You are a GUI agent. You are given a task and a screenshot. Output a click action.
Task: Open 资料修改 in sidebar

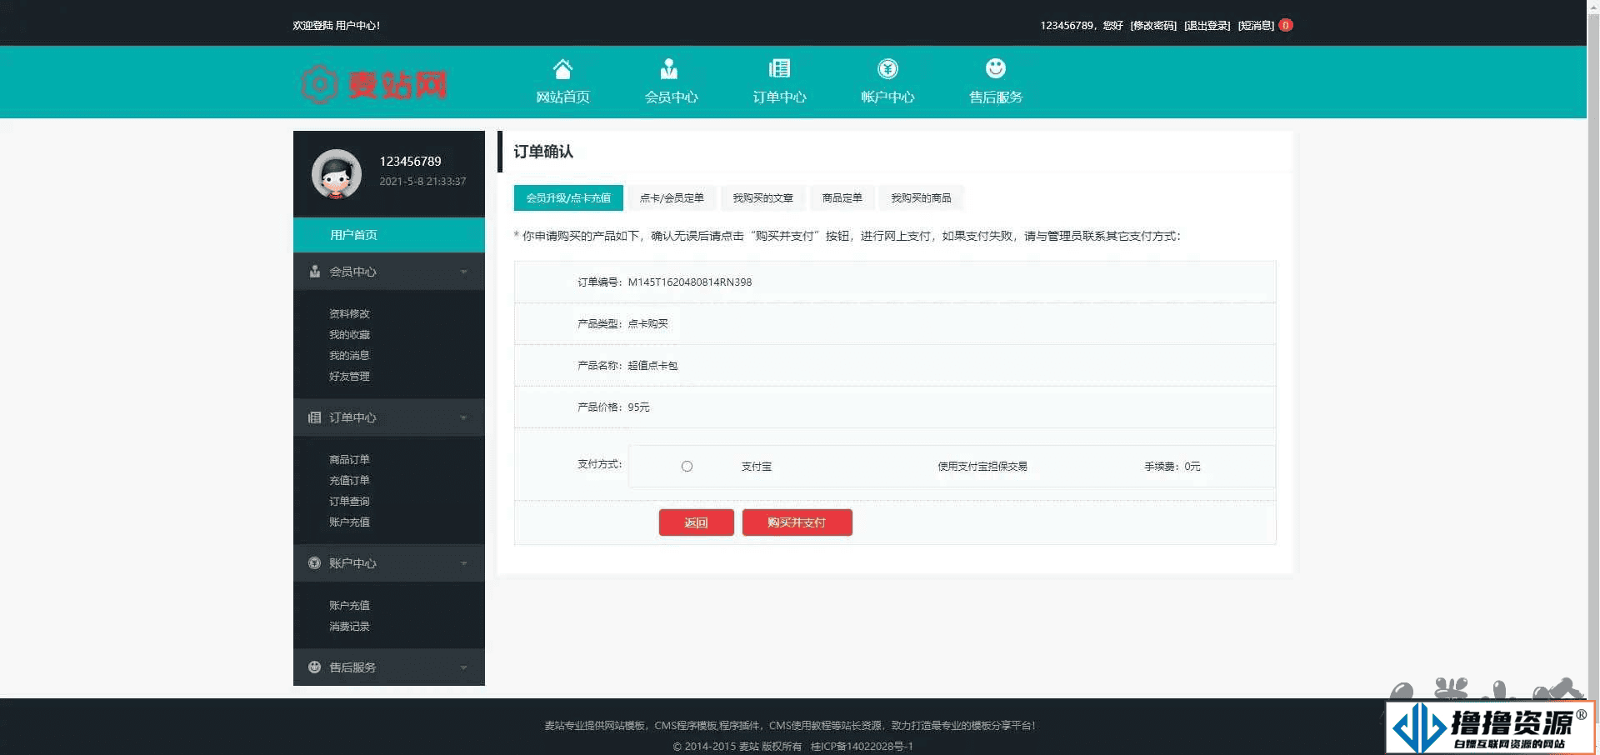[x=349, y=314]
